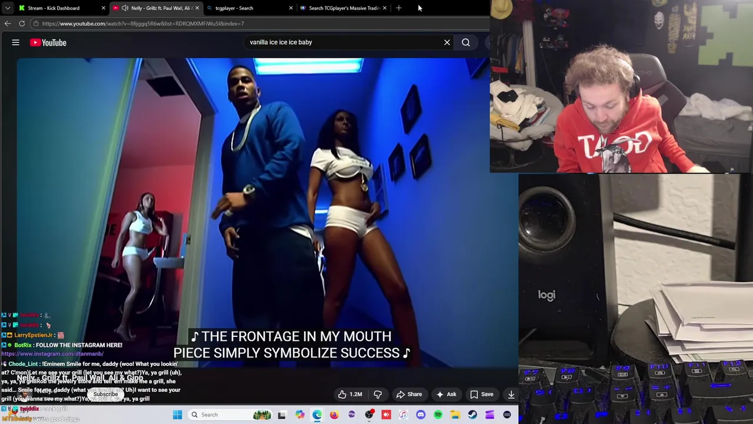
Task: Open the purple striped app taskbar icon
Action: (489, 415)
